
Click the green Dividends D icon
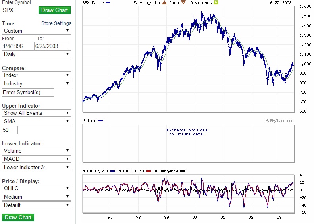pos(216,2)
